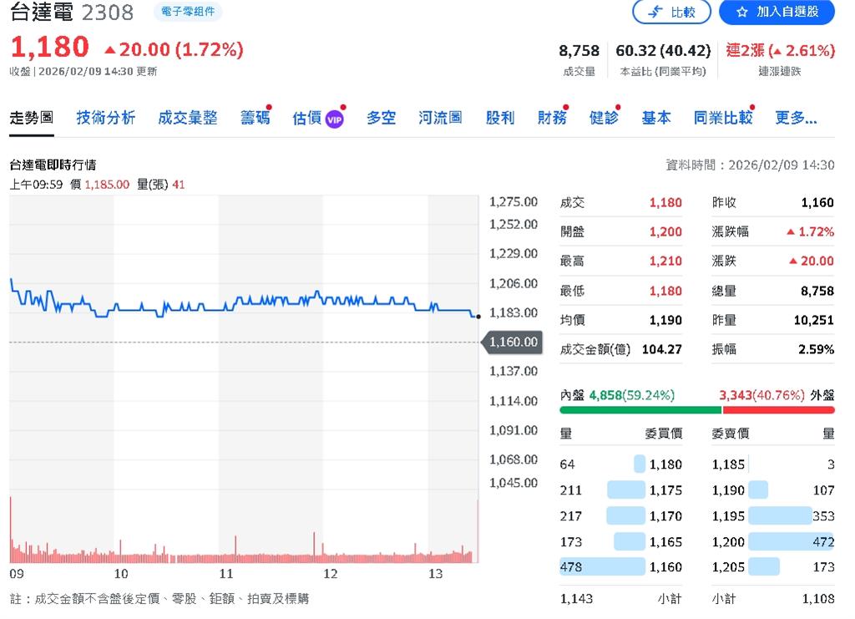This screenshot has height=619, width=855.
Task: Switch to the 健診 tab
Action: [603, 118]
